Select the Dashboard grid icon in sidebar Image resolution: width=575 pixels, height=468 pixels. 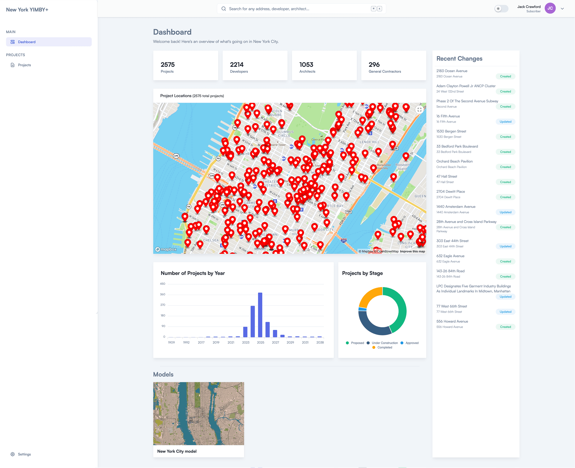tap(13, 42)
